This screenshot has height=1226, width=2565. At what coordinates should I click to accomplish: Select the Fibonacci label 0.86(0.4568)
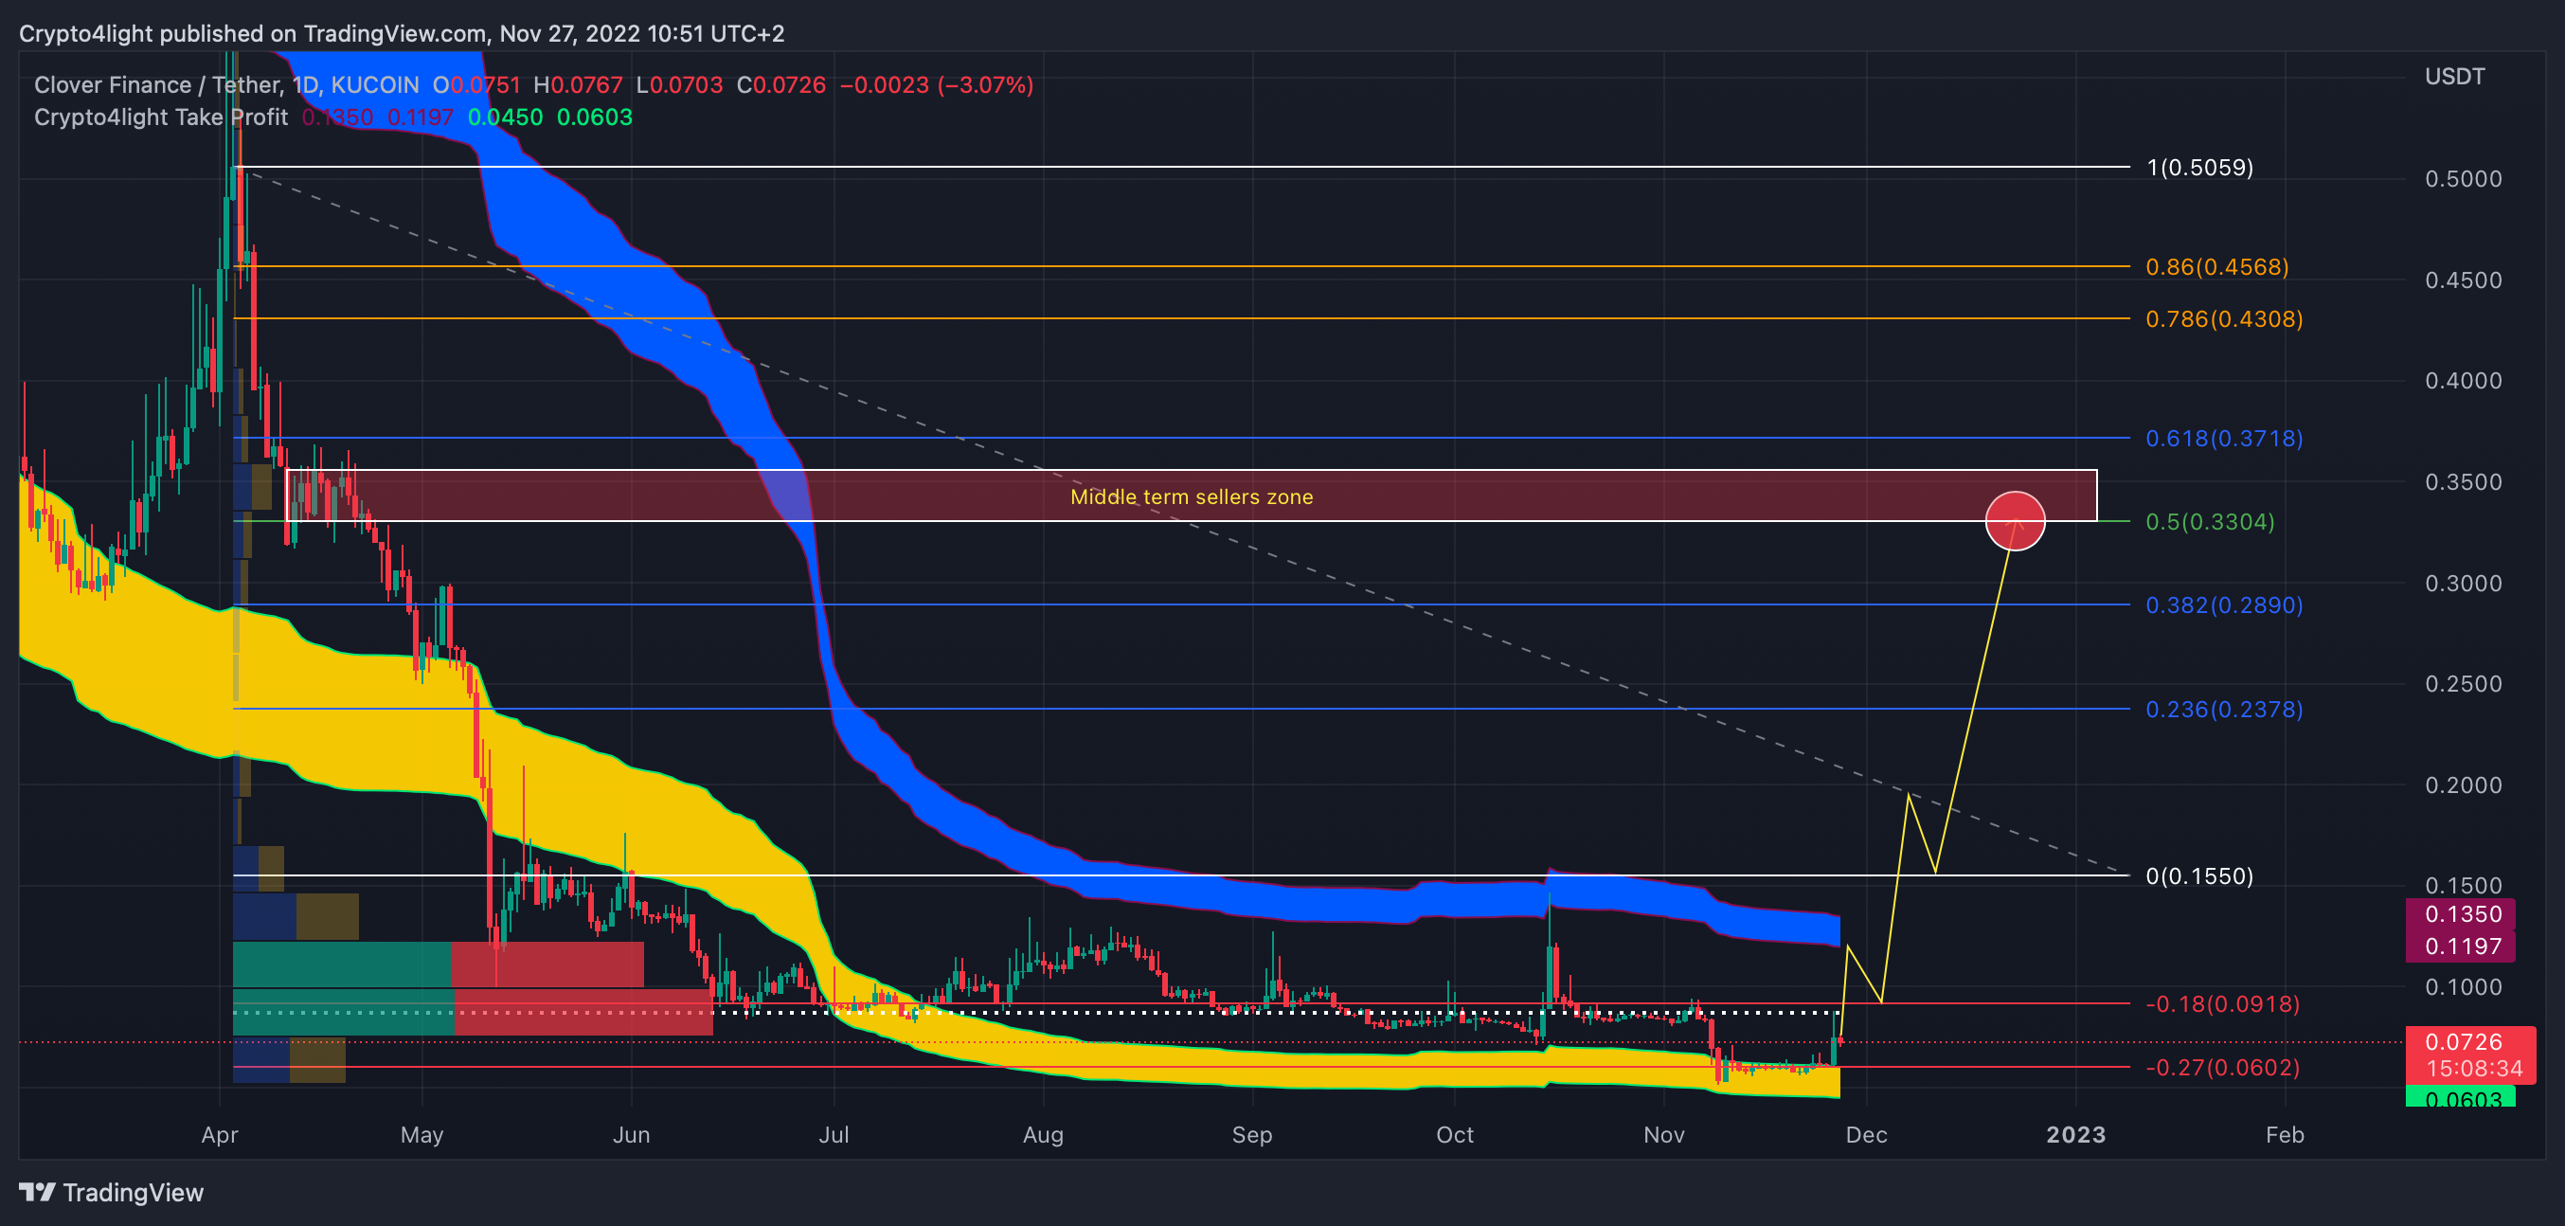(2216, 267)
